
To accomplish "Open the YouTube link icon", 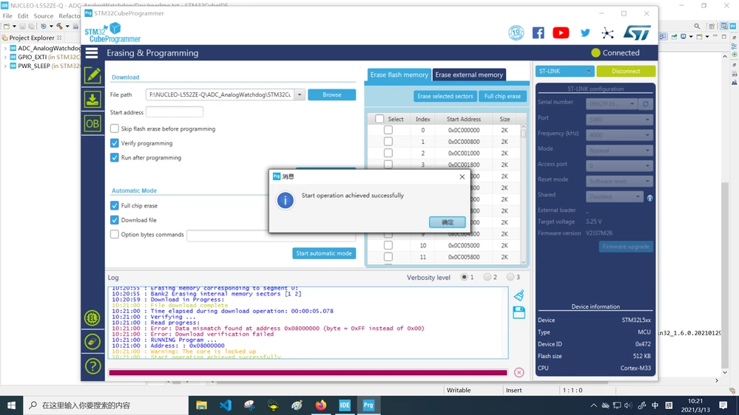I will click(561, 32).
